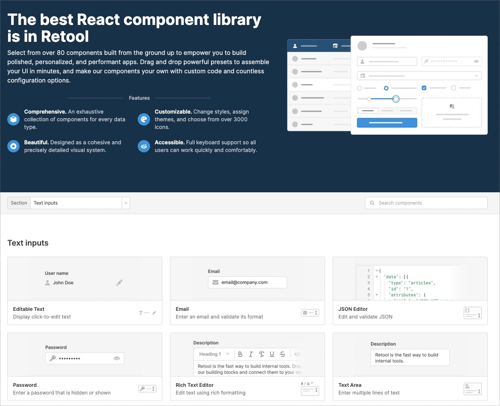
Task: Click the blue button in form illustration
Action: 387,123
